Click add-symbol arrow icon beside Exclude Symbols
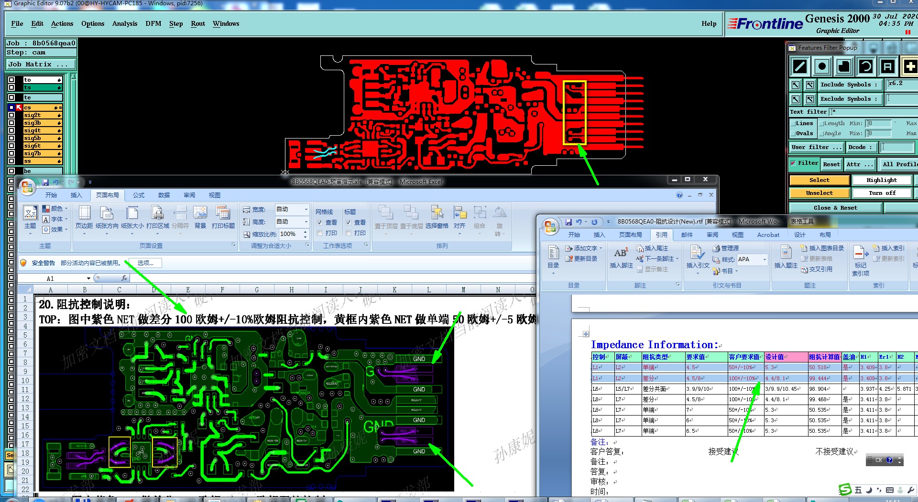918x502 pixels. tap(809, 99)
